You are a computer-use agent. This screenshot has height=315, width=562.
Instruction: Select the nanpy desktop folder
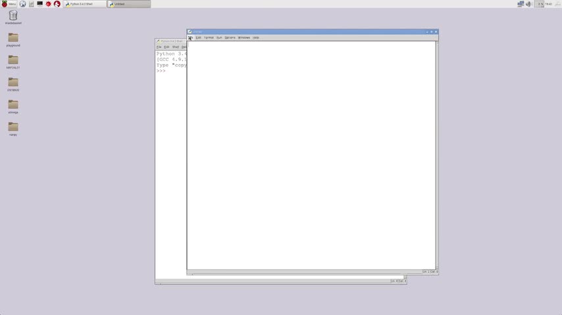13,129
